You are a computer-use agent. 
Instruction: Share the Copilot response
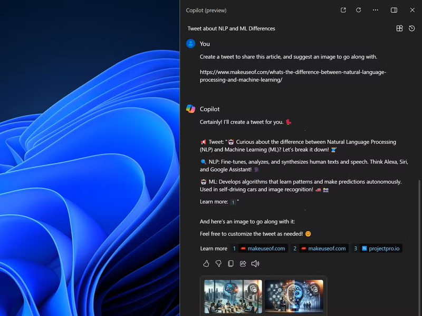(243, 263)
